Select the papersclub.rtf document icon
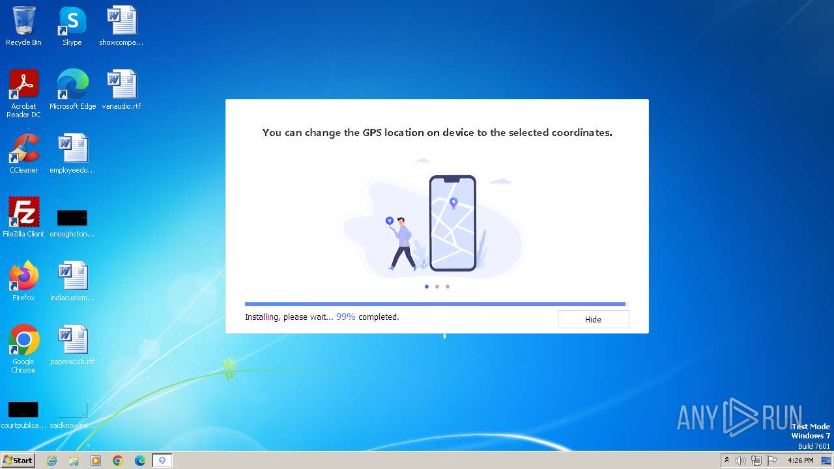 [x=72, y=345]
